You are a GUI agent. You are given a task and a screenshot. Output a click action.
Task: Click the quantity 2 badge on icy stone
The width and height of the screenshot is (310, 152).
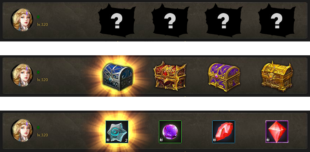pos(126,140)
